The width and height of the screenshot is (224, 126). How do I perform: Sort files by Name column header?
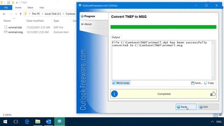pos(7,21)
